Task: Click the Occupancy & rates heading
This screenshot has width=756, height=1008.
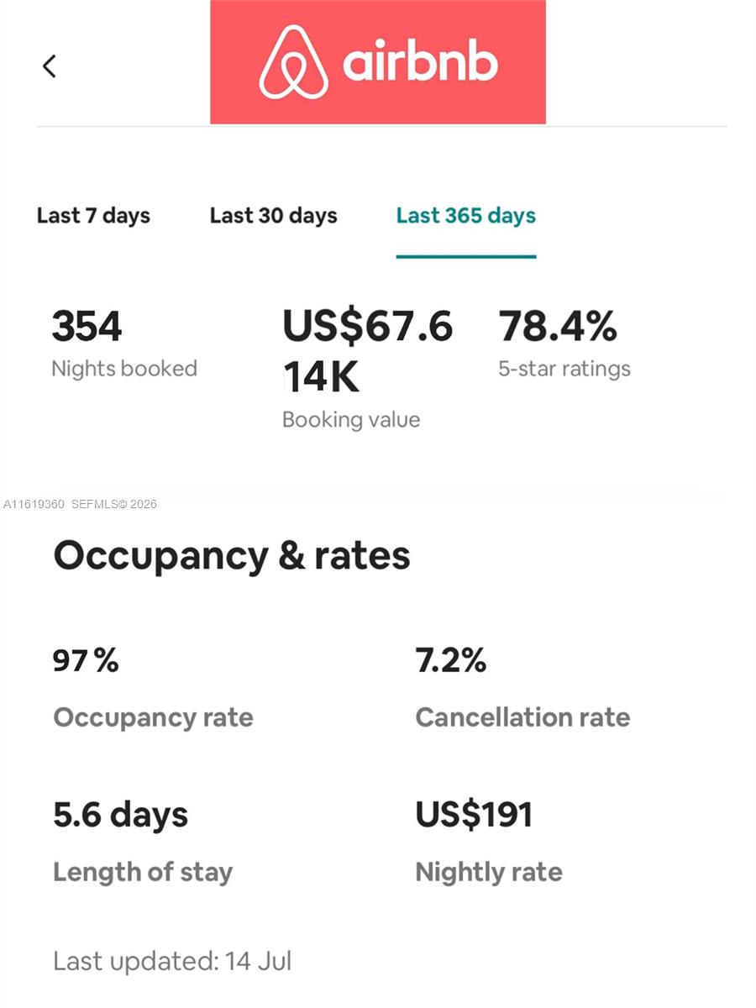Action: click(232, 556)
